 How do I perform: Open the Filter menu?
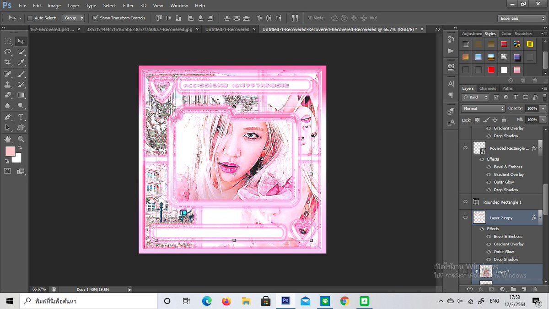pos(128,5)
